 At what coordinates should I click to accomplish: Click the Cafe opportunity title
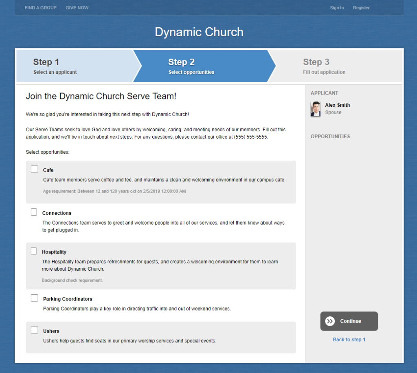(48, 170)
